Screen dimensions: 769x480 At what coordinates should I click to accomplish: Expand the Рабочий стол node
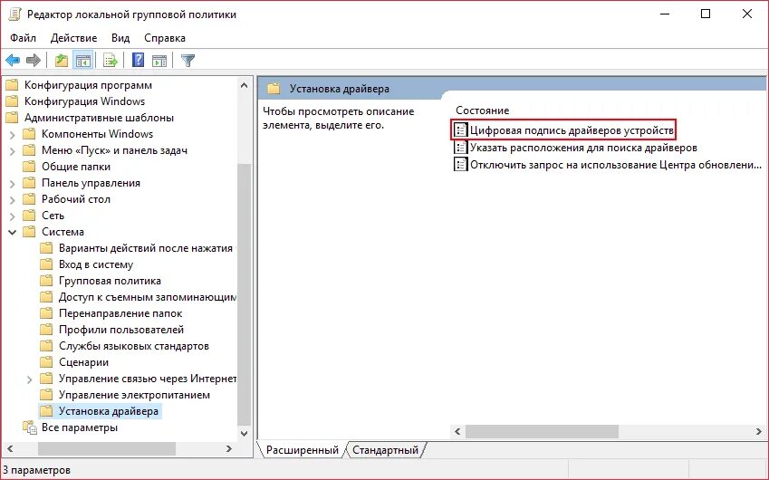(x=13, y=199)
